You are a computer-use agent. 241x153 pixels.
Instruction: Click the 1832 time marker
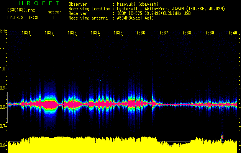pos(49,33)
